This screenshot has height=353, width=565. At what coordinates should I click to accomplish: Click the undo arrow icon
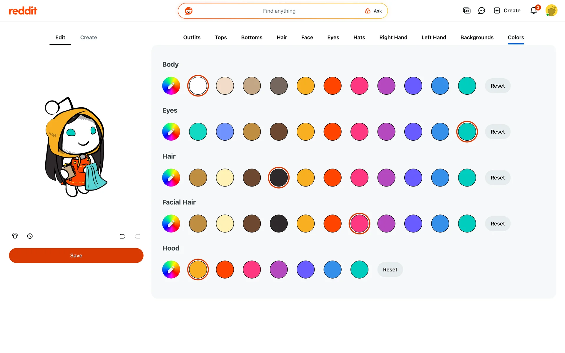pyautogui.click(x=122, y=236)
